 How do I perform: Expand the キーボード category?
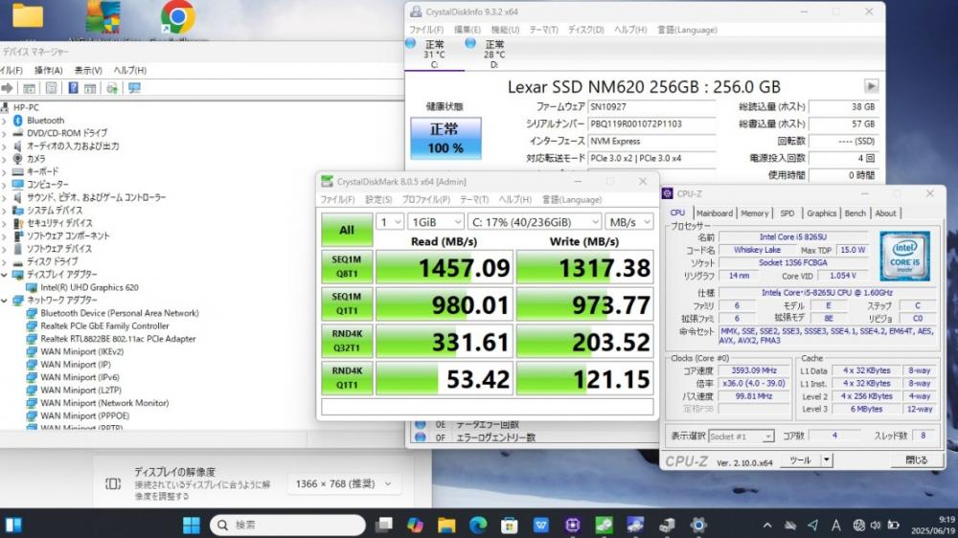[4, 171]
